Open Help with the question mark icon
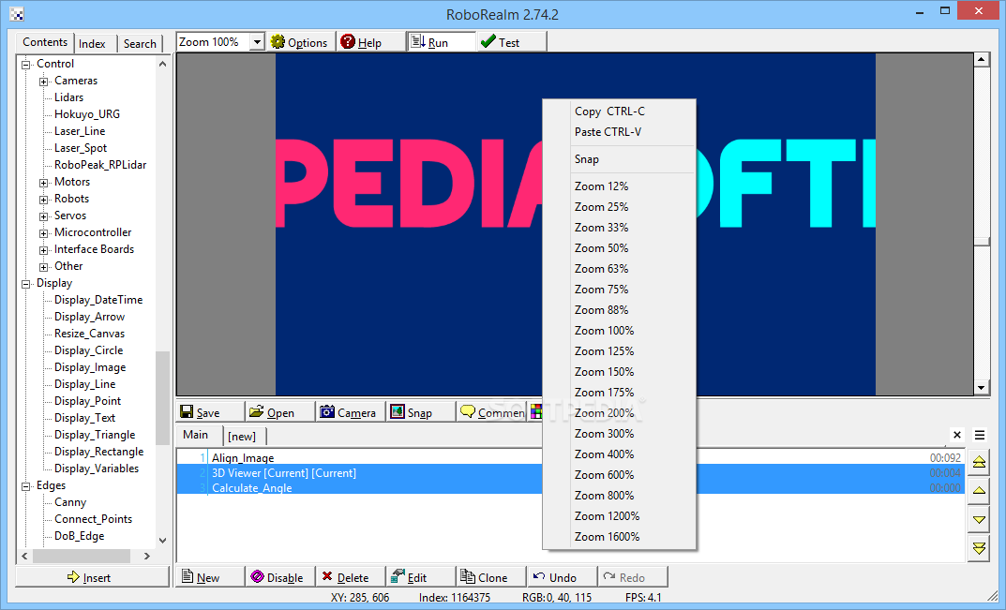The width and height of the screenshot is (1006, 610). pyautogui.click(x=370, y=42)
